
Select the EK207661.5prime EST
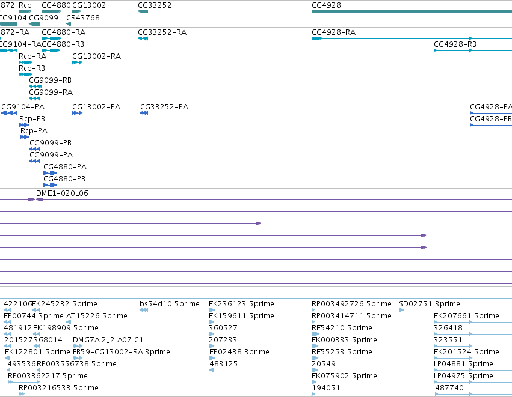pyautogui.click(x=466, y=316)
